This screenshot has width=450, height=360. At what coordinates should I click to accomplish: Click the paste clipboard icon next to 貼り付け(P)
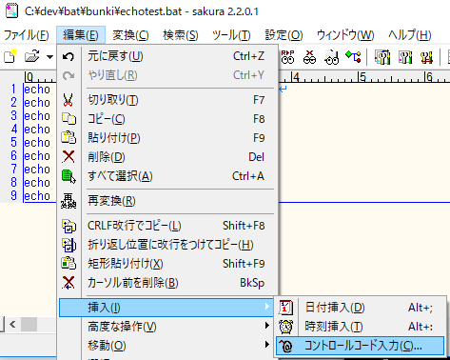coord(68,137)
